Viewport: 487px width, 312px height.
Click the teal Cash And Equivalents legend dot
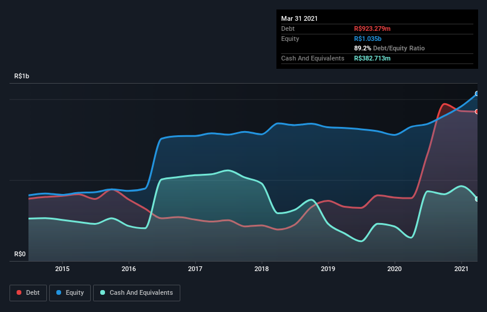(103, 292)
